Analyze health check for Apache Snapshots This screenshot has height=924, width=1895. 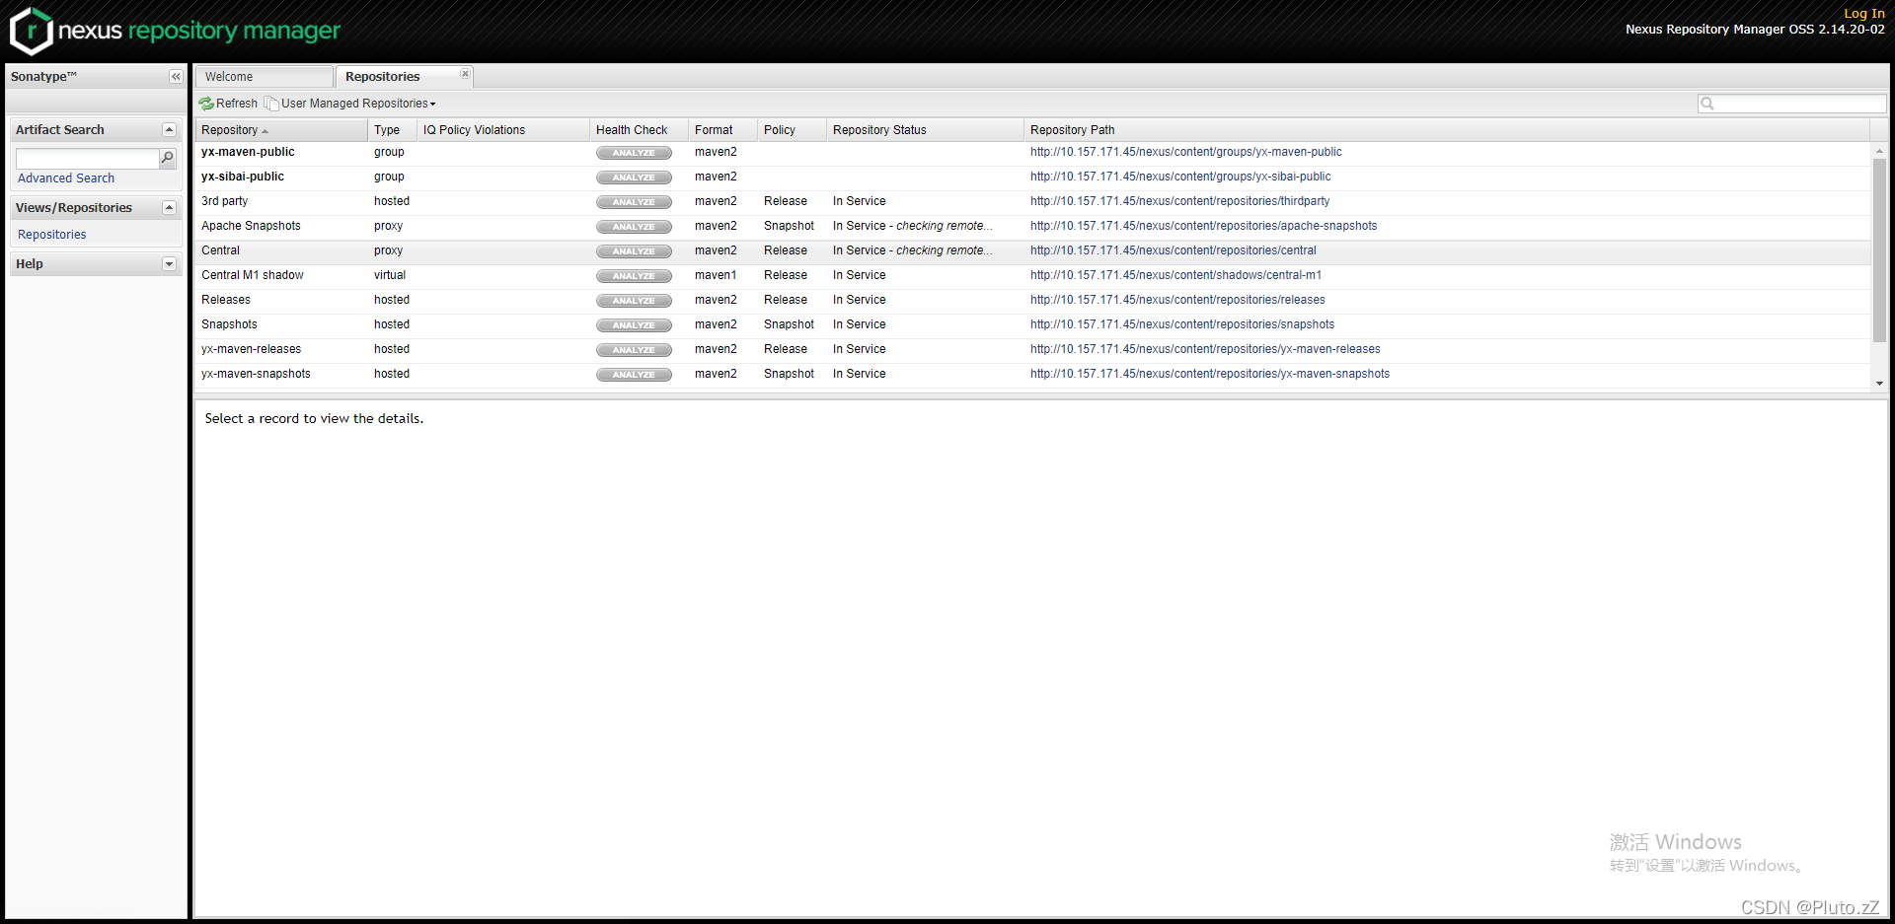[x=634, y=227]
